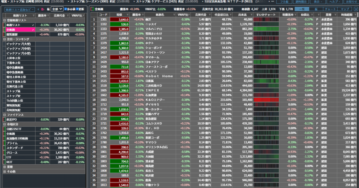Open filter icon on left 銘柄リスト column header
This screenshot has width=359, height=188.
point(33,15)
